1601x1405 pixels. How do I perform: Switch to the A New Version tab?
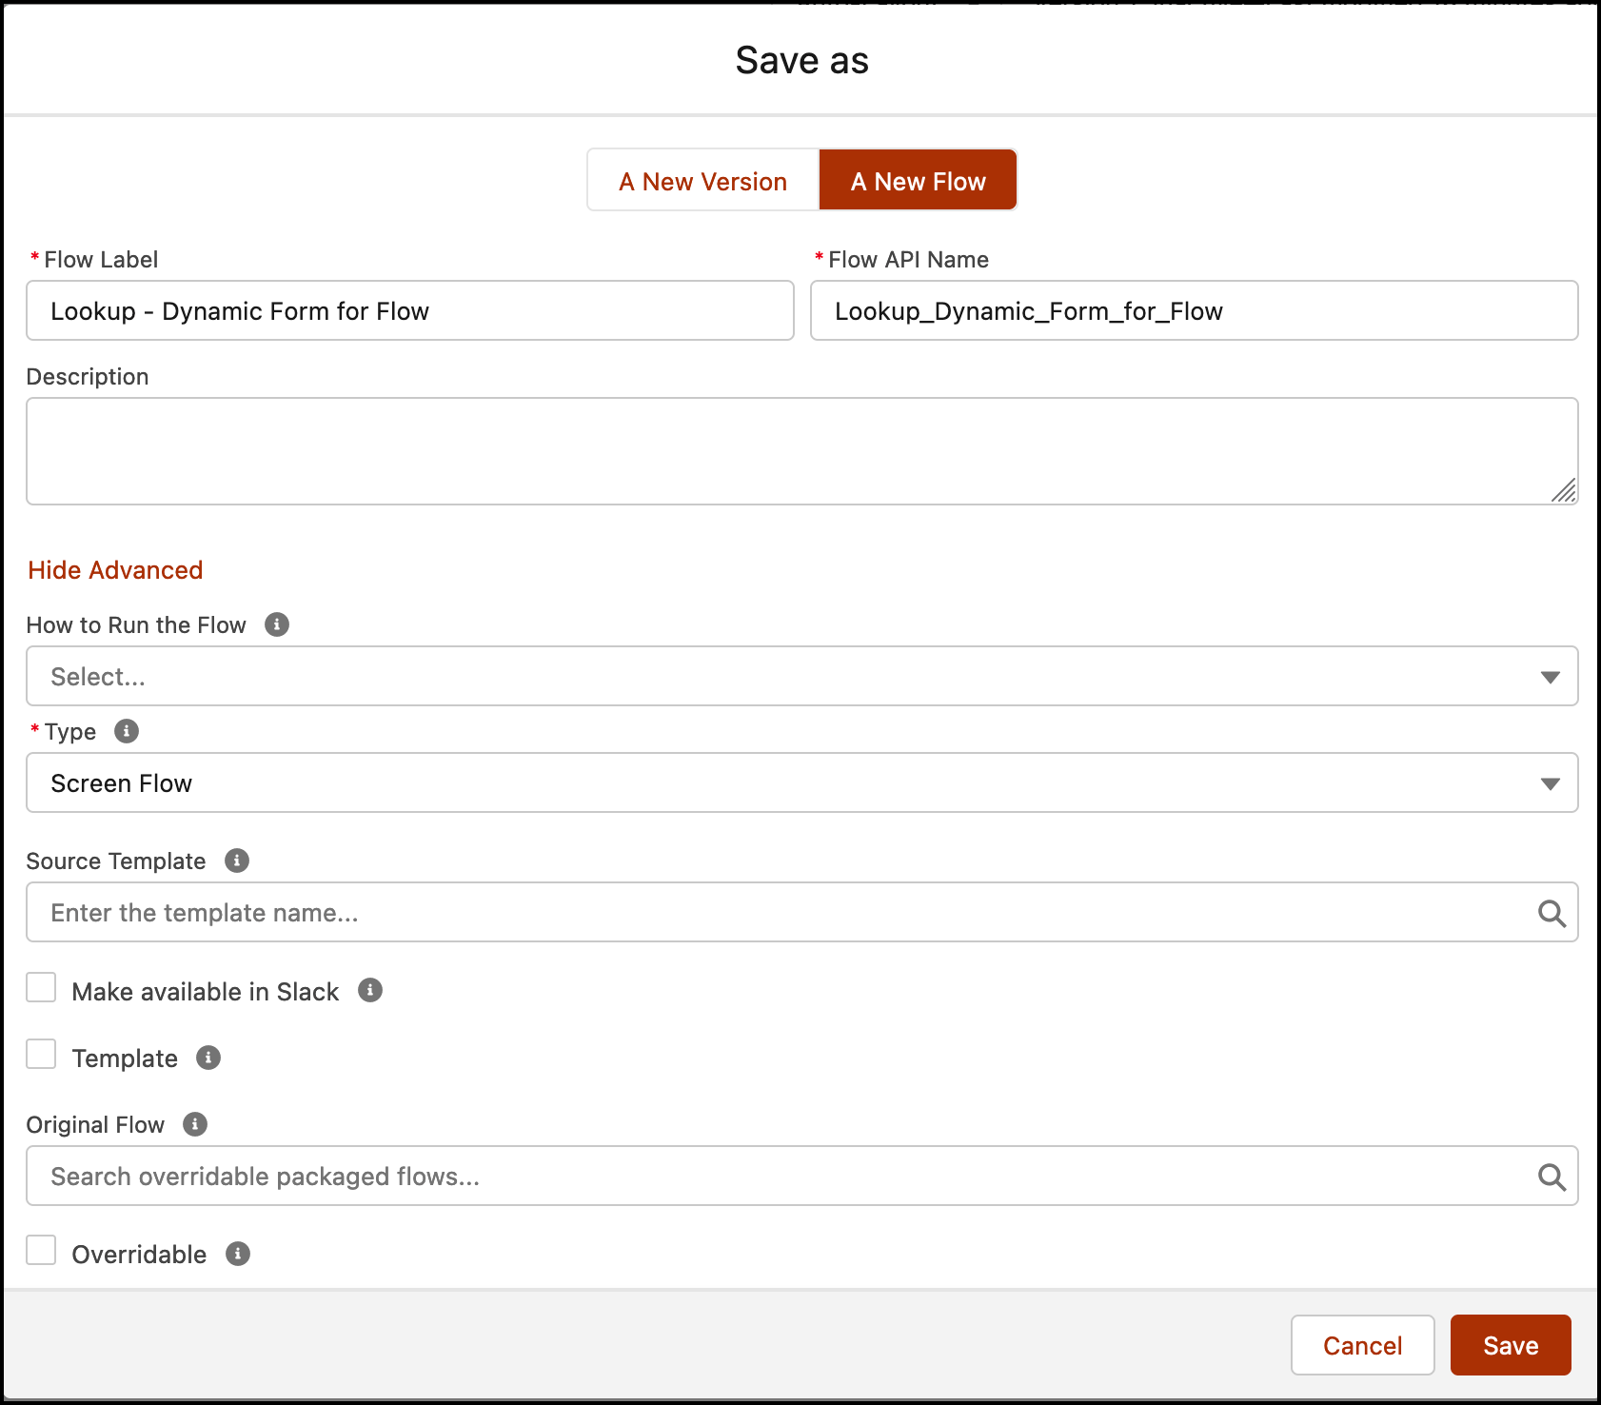(702, 180)
